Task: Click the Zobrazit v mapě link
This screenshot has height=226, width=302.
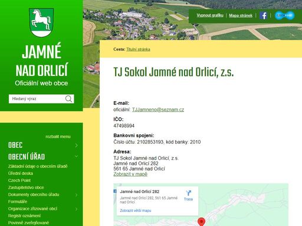Action: 130,174
